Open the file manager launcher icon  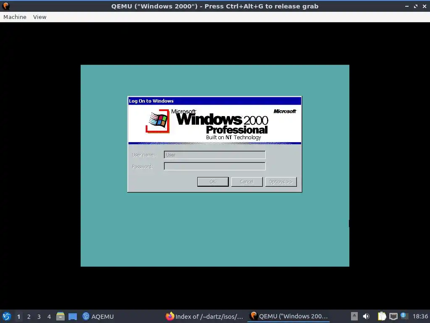pyautogui.click(x=60, y=316)
